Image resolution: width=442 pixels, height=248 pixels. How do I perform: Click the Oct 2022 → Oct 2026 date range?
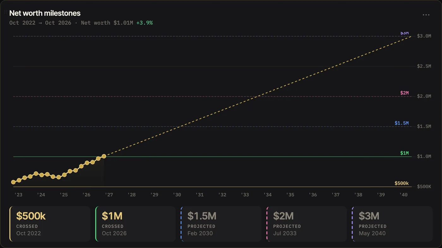click(40, 23)
